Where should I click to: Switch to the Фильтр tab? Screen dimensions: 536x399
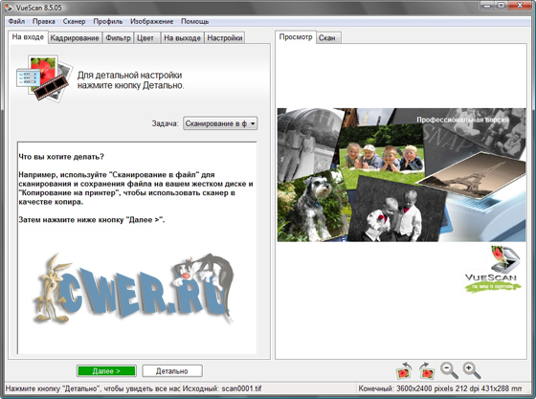coord(119,38)
